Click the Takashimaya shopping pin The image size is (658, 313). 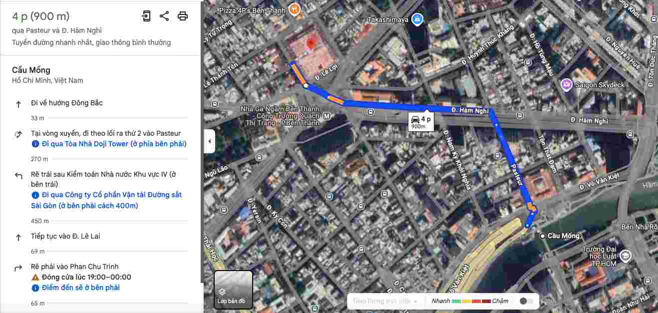[x=417, y=19]
